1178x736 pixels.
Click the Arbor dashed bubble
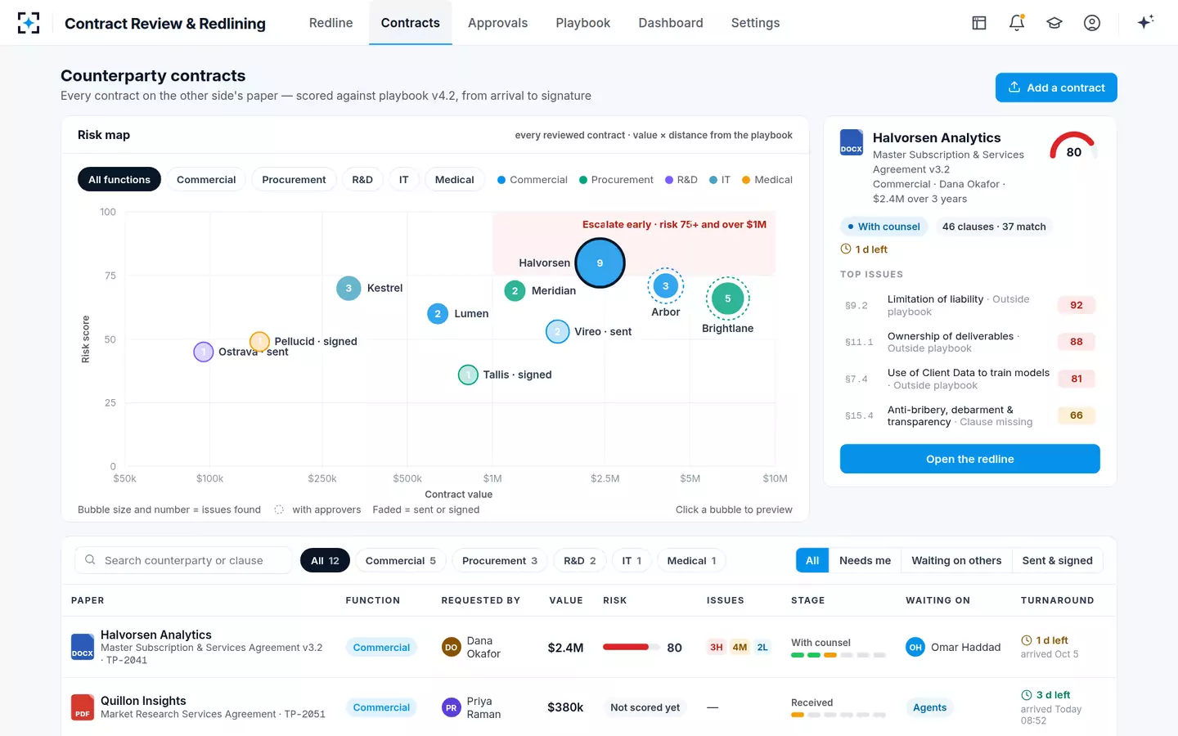(x=666, y=286)
